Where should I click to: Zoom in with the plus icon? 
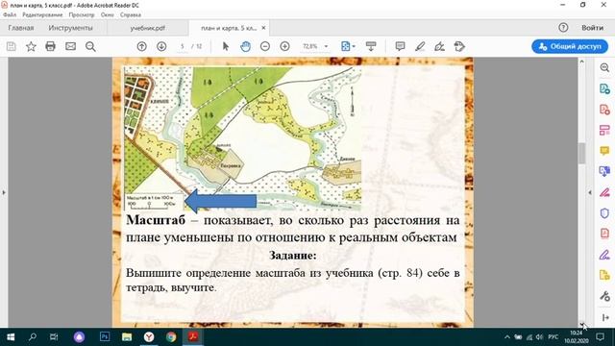pos(285,46)
